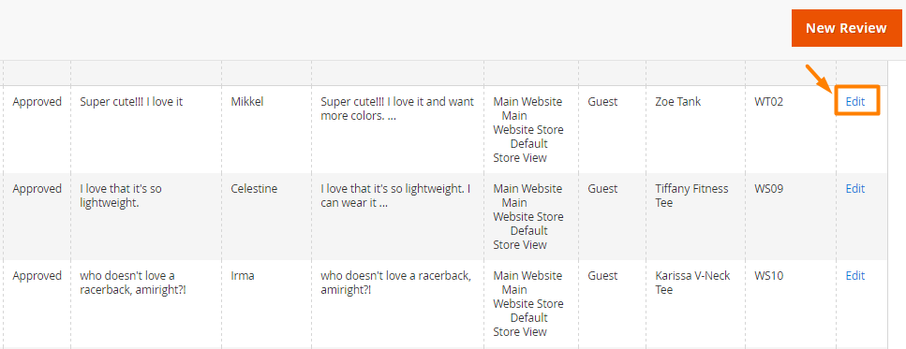Click the New Review button
Screen dimensions: 906x349
[846, 28]
